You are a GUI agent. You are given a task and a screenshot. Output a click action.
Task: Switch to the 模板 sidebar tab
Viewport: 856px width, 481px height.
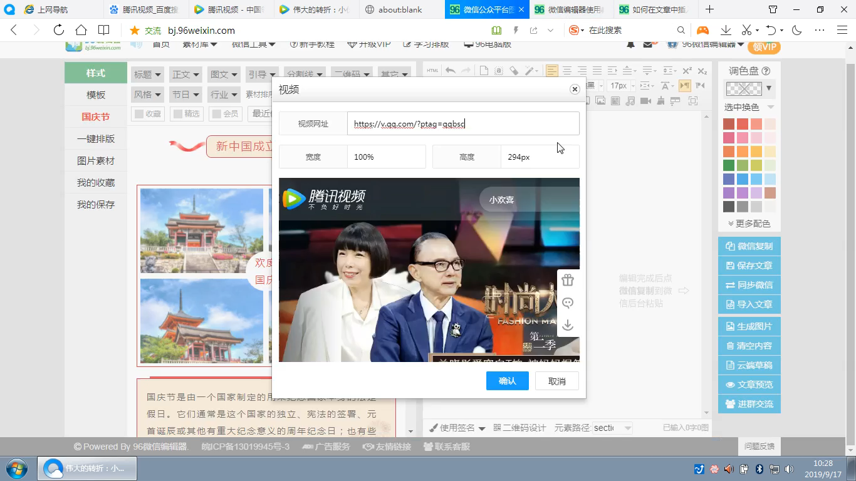tap(96, 95)
